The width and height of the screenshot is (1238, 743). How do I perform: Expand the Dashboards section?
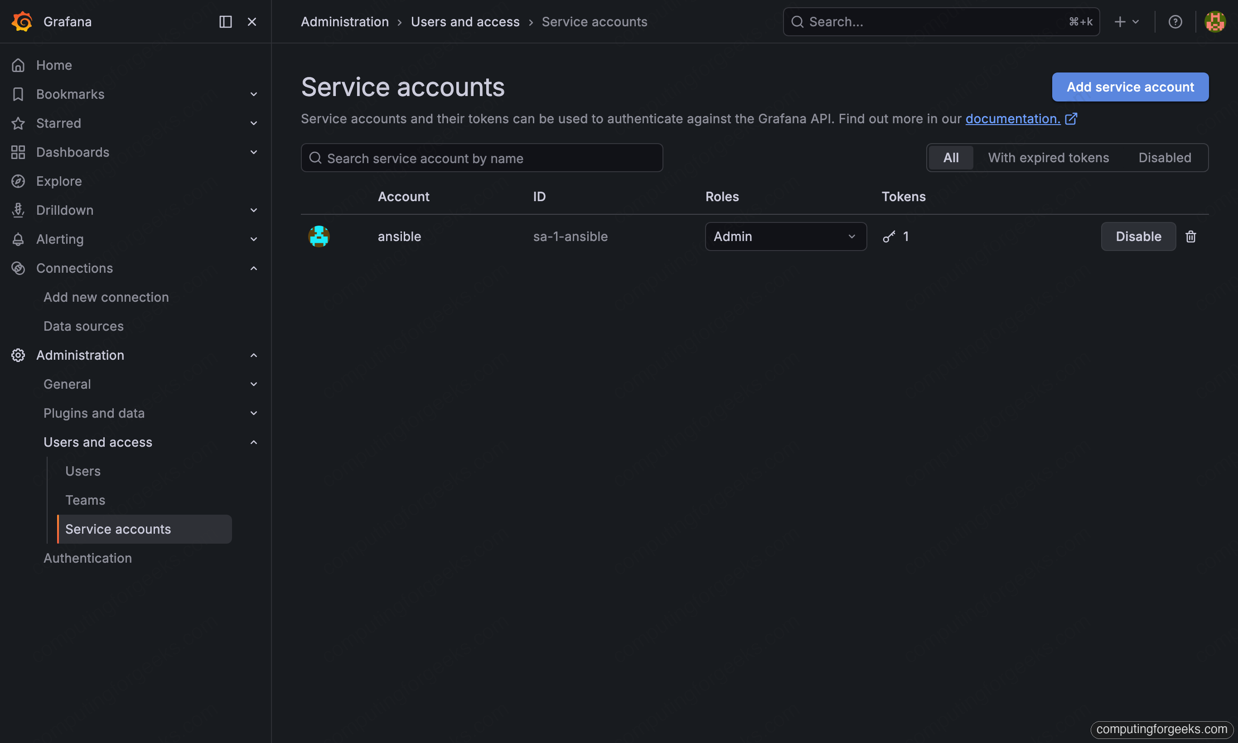click(254, 152)
